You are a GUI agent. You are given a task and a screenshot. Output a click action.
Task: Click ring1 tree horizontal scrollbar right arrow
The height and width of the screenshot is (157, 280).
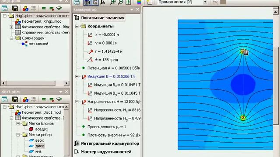coord(66,83)
